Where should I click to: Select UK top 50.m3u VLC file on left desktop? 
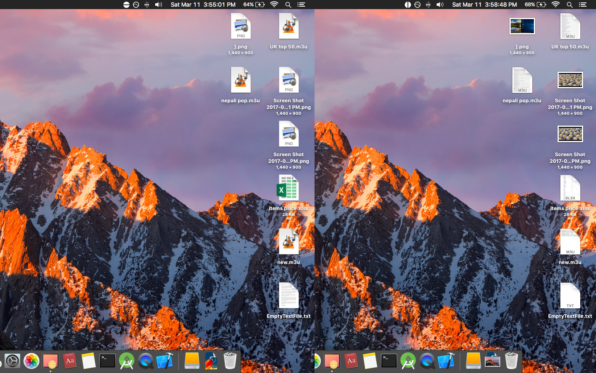(x=288, y=26)
